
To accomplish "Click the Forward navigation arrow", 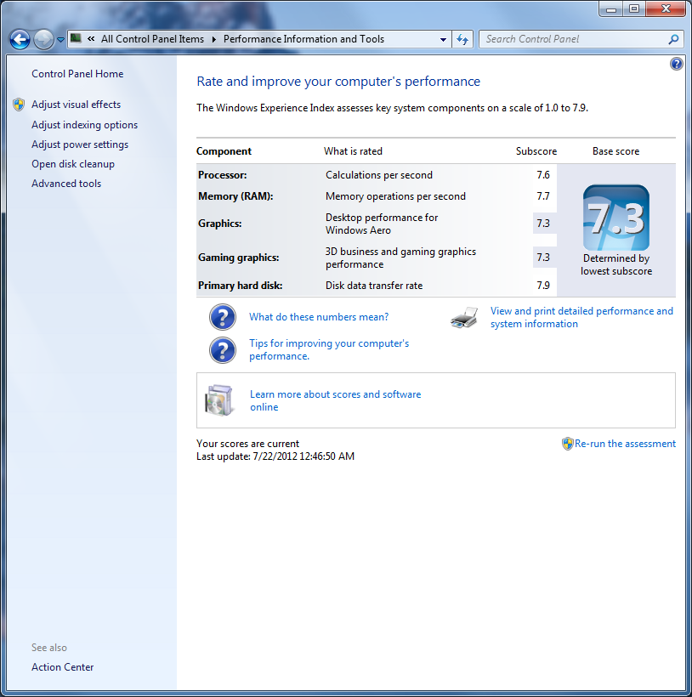I will [x=43, y=40].
